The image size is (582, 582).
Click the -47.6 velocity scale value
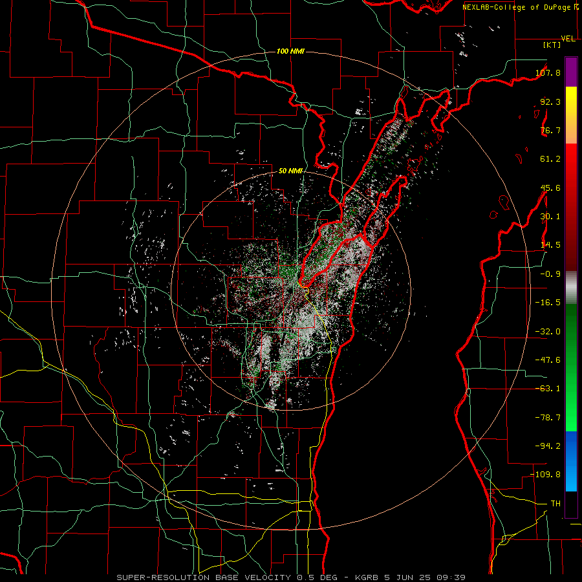pos(548,360)
